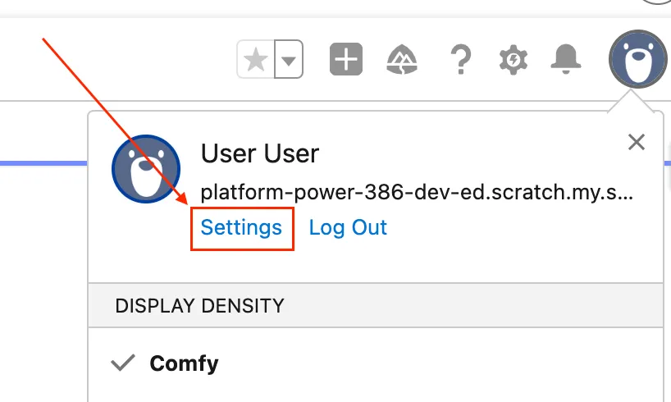Screen dimensions: 671x402
Task: Click the Display Density section header
Action: point(199,306)
